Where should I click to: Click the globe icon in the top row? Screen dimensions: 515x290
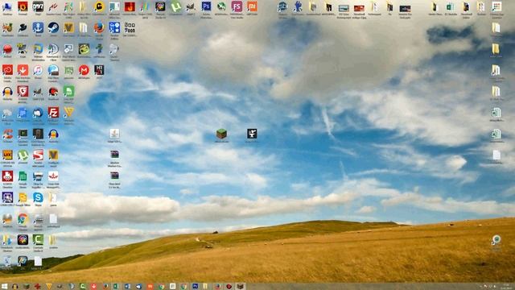point(221,6)
